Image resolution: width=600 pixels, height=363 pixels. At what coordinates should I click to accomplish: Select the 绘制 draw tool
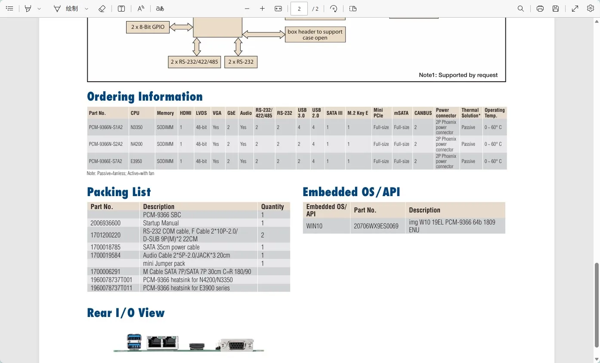point(66,9)
